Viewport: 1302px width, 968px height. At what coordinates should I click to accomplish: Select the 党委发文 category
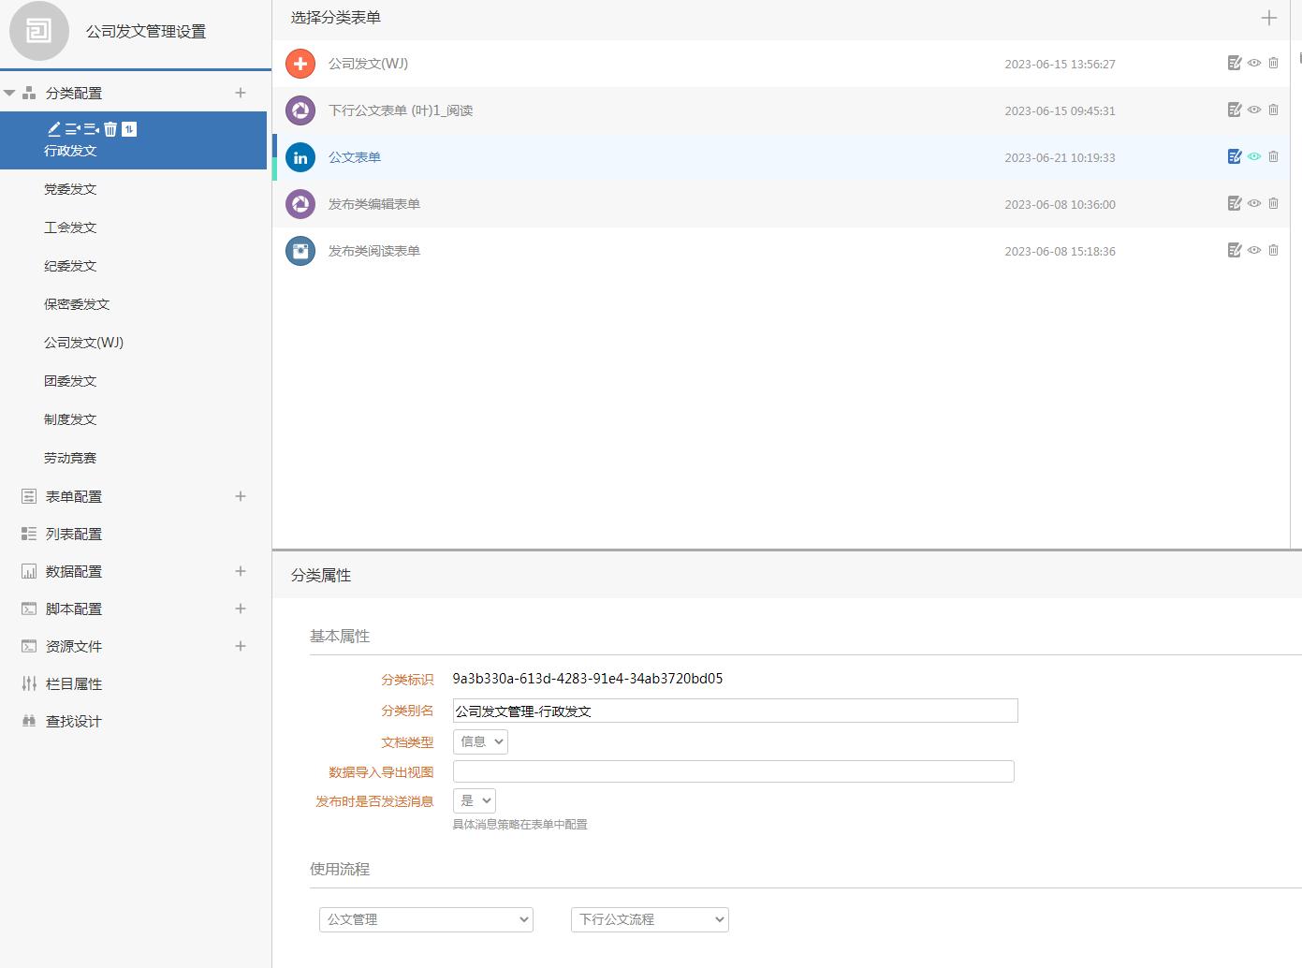[x=70, y=189]
